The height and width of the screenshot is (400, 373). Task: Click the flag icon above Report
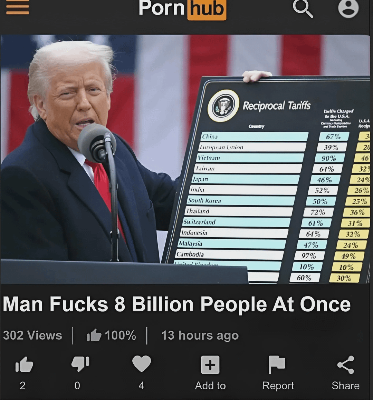coord(277,365)
